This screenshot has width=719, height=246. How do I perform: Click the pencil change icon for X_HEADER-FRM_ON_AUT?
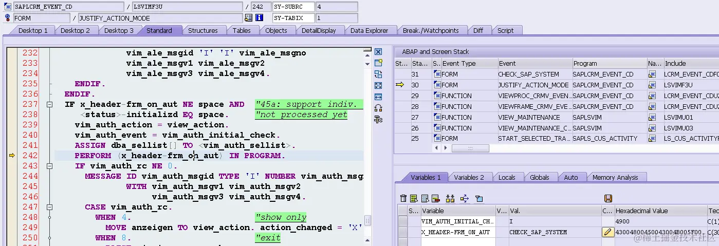(x=608, y=232)
